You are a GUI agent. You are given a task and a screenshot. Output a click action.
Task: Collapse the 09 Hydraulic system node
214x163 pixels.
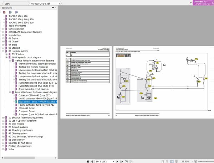[3, 51]
